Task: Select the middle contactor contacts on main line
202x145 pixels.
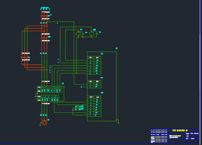Action: (44, 37)
